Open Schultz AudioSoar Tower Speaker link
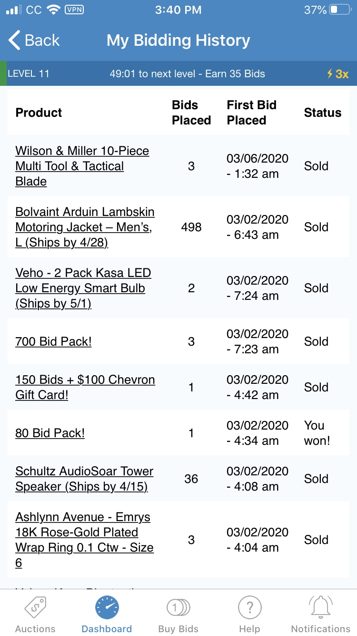This screenshot has width=357, height=636. click(84, 479)
